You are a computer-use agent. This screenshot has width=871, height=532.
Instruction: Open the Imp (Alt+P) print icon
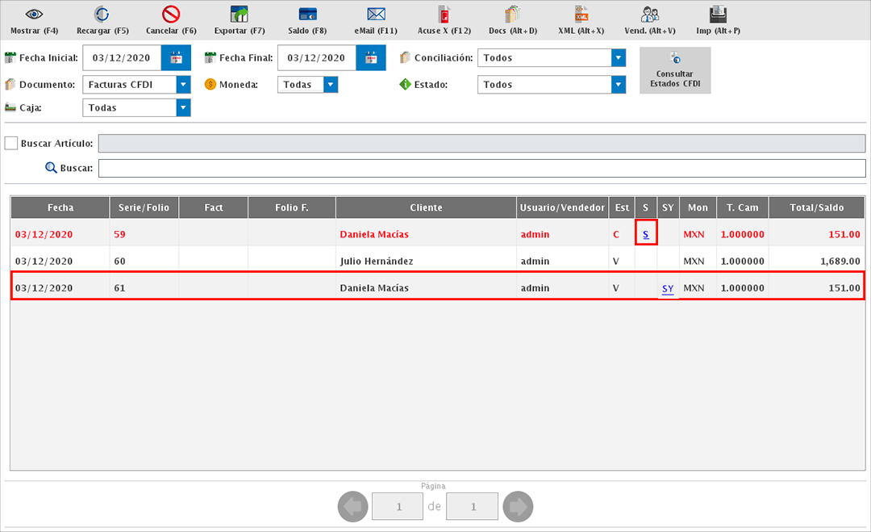[718, 15]
